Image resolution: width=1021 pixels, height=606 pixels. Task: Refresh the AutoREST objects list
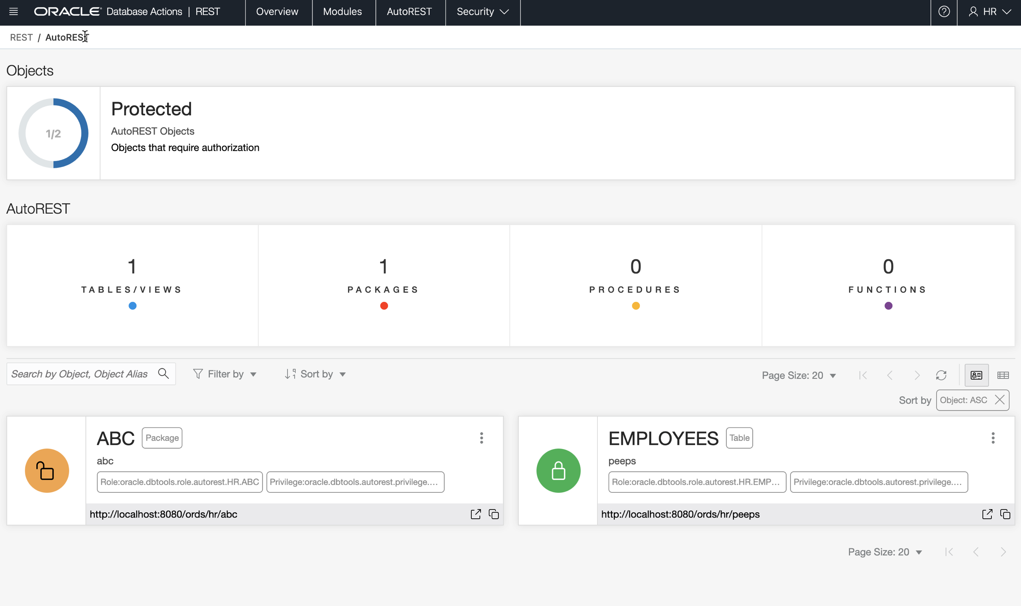[941, 375]
